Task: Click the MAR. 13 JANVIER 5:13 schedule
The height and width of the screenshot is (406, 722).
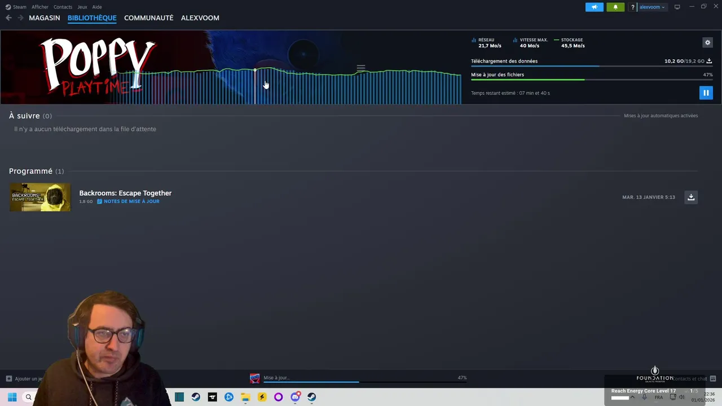Action: point(649,197)
